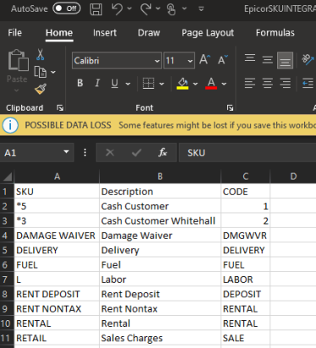Image resolution: width=316 pixels, height=348 pixels.
Task: Open Customize Quick Access Toolbar menu
Action: point(201,8)
